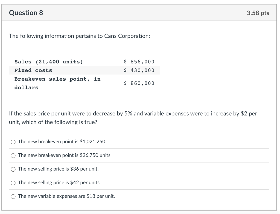The height and width of the screenshot is (214, 280).
Task: Click the answer text mentioning $26,750 units
Action: coord(65,155)
